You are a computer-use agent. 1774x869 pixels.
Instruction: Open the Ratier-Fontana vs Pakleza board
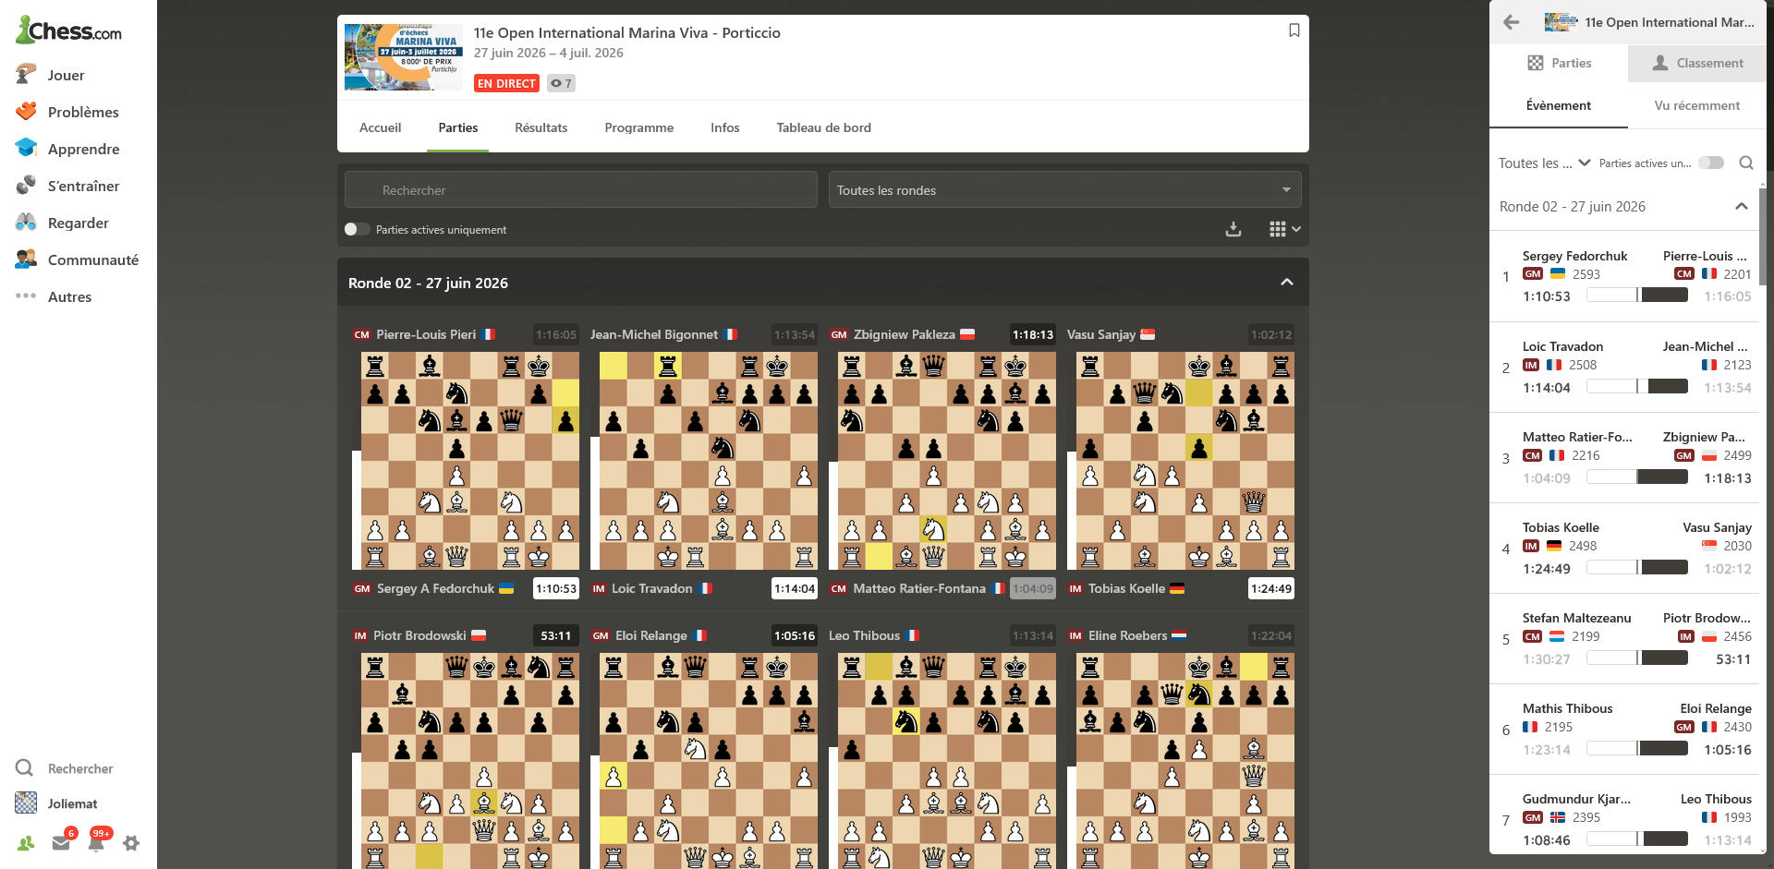[x=947, y=461]
